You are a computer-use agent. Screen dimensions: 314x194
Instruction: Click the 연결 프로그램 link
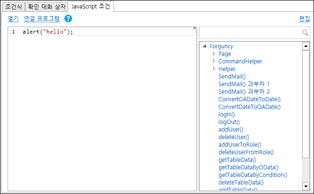pyautogui.click(x=42, y=19)
